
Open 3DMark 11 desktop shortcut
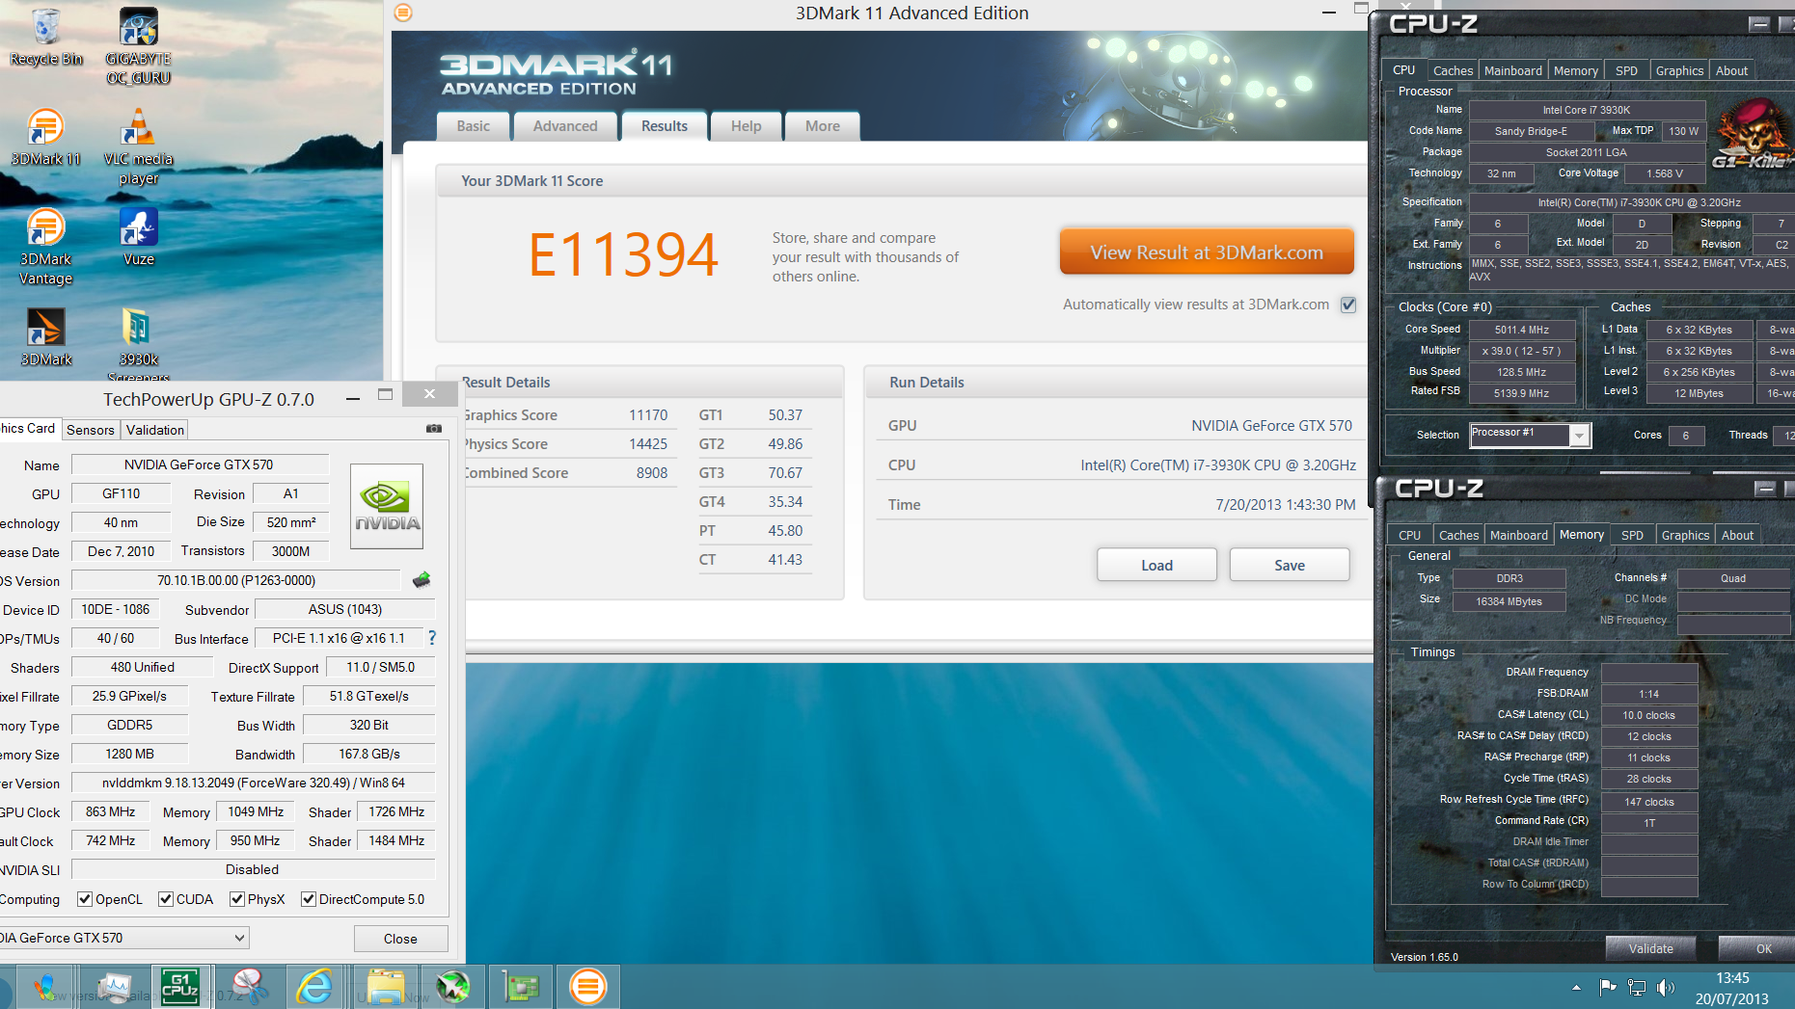[45, 137]
